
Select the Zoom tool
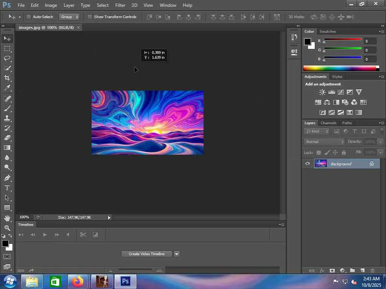pyautogui.click(x=7, y=228)
